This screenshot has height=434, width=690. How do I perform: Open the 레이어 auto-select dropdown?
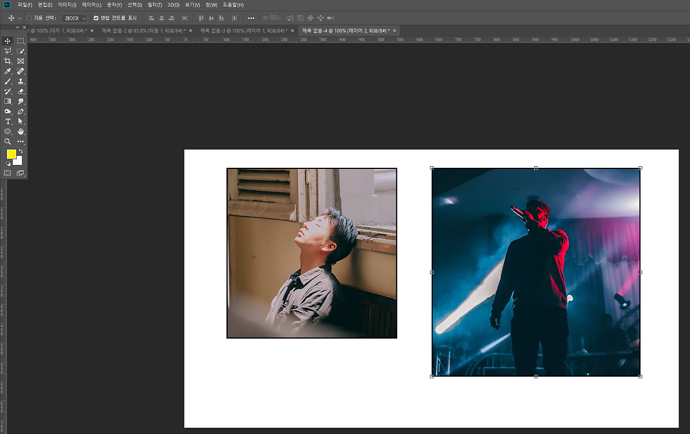coord(74,18)
